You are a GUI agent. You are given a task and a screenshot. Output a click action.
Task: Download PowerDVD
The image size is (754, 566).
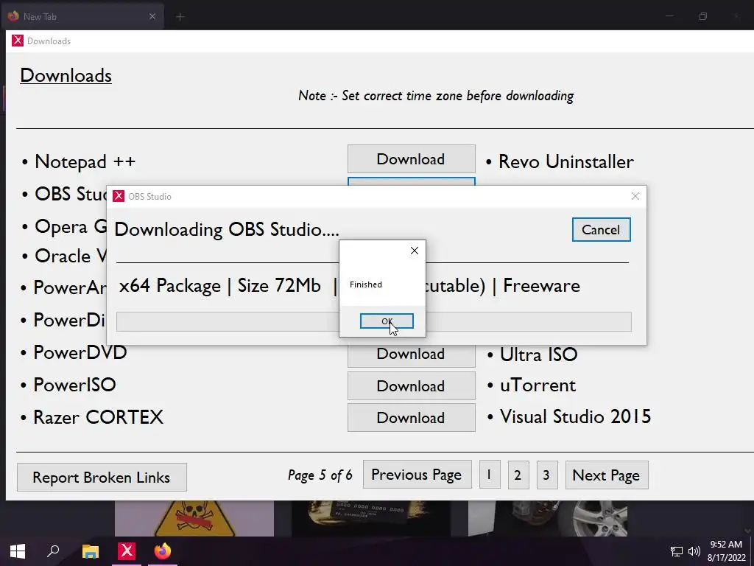click(x=411, y=354)
